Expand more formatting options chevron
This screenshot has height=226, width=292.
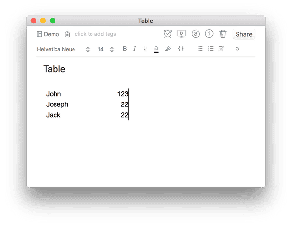pyautogui.click(x=237, y=49)
